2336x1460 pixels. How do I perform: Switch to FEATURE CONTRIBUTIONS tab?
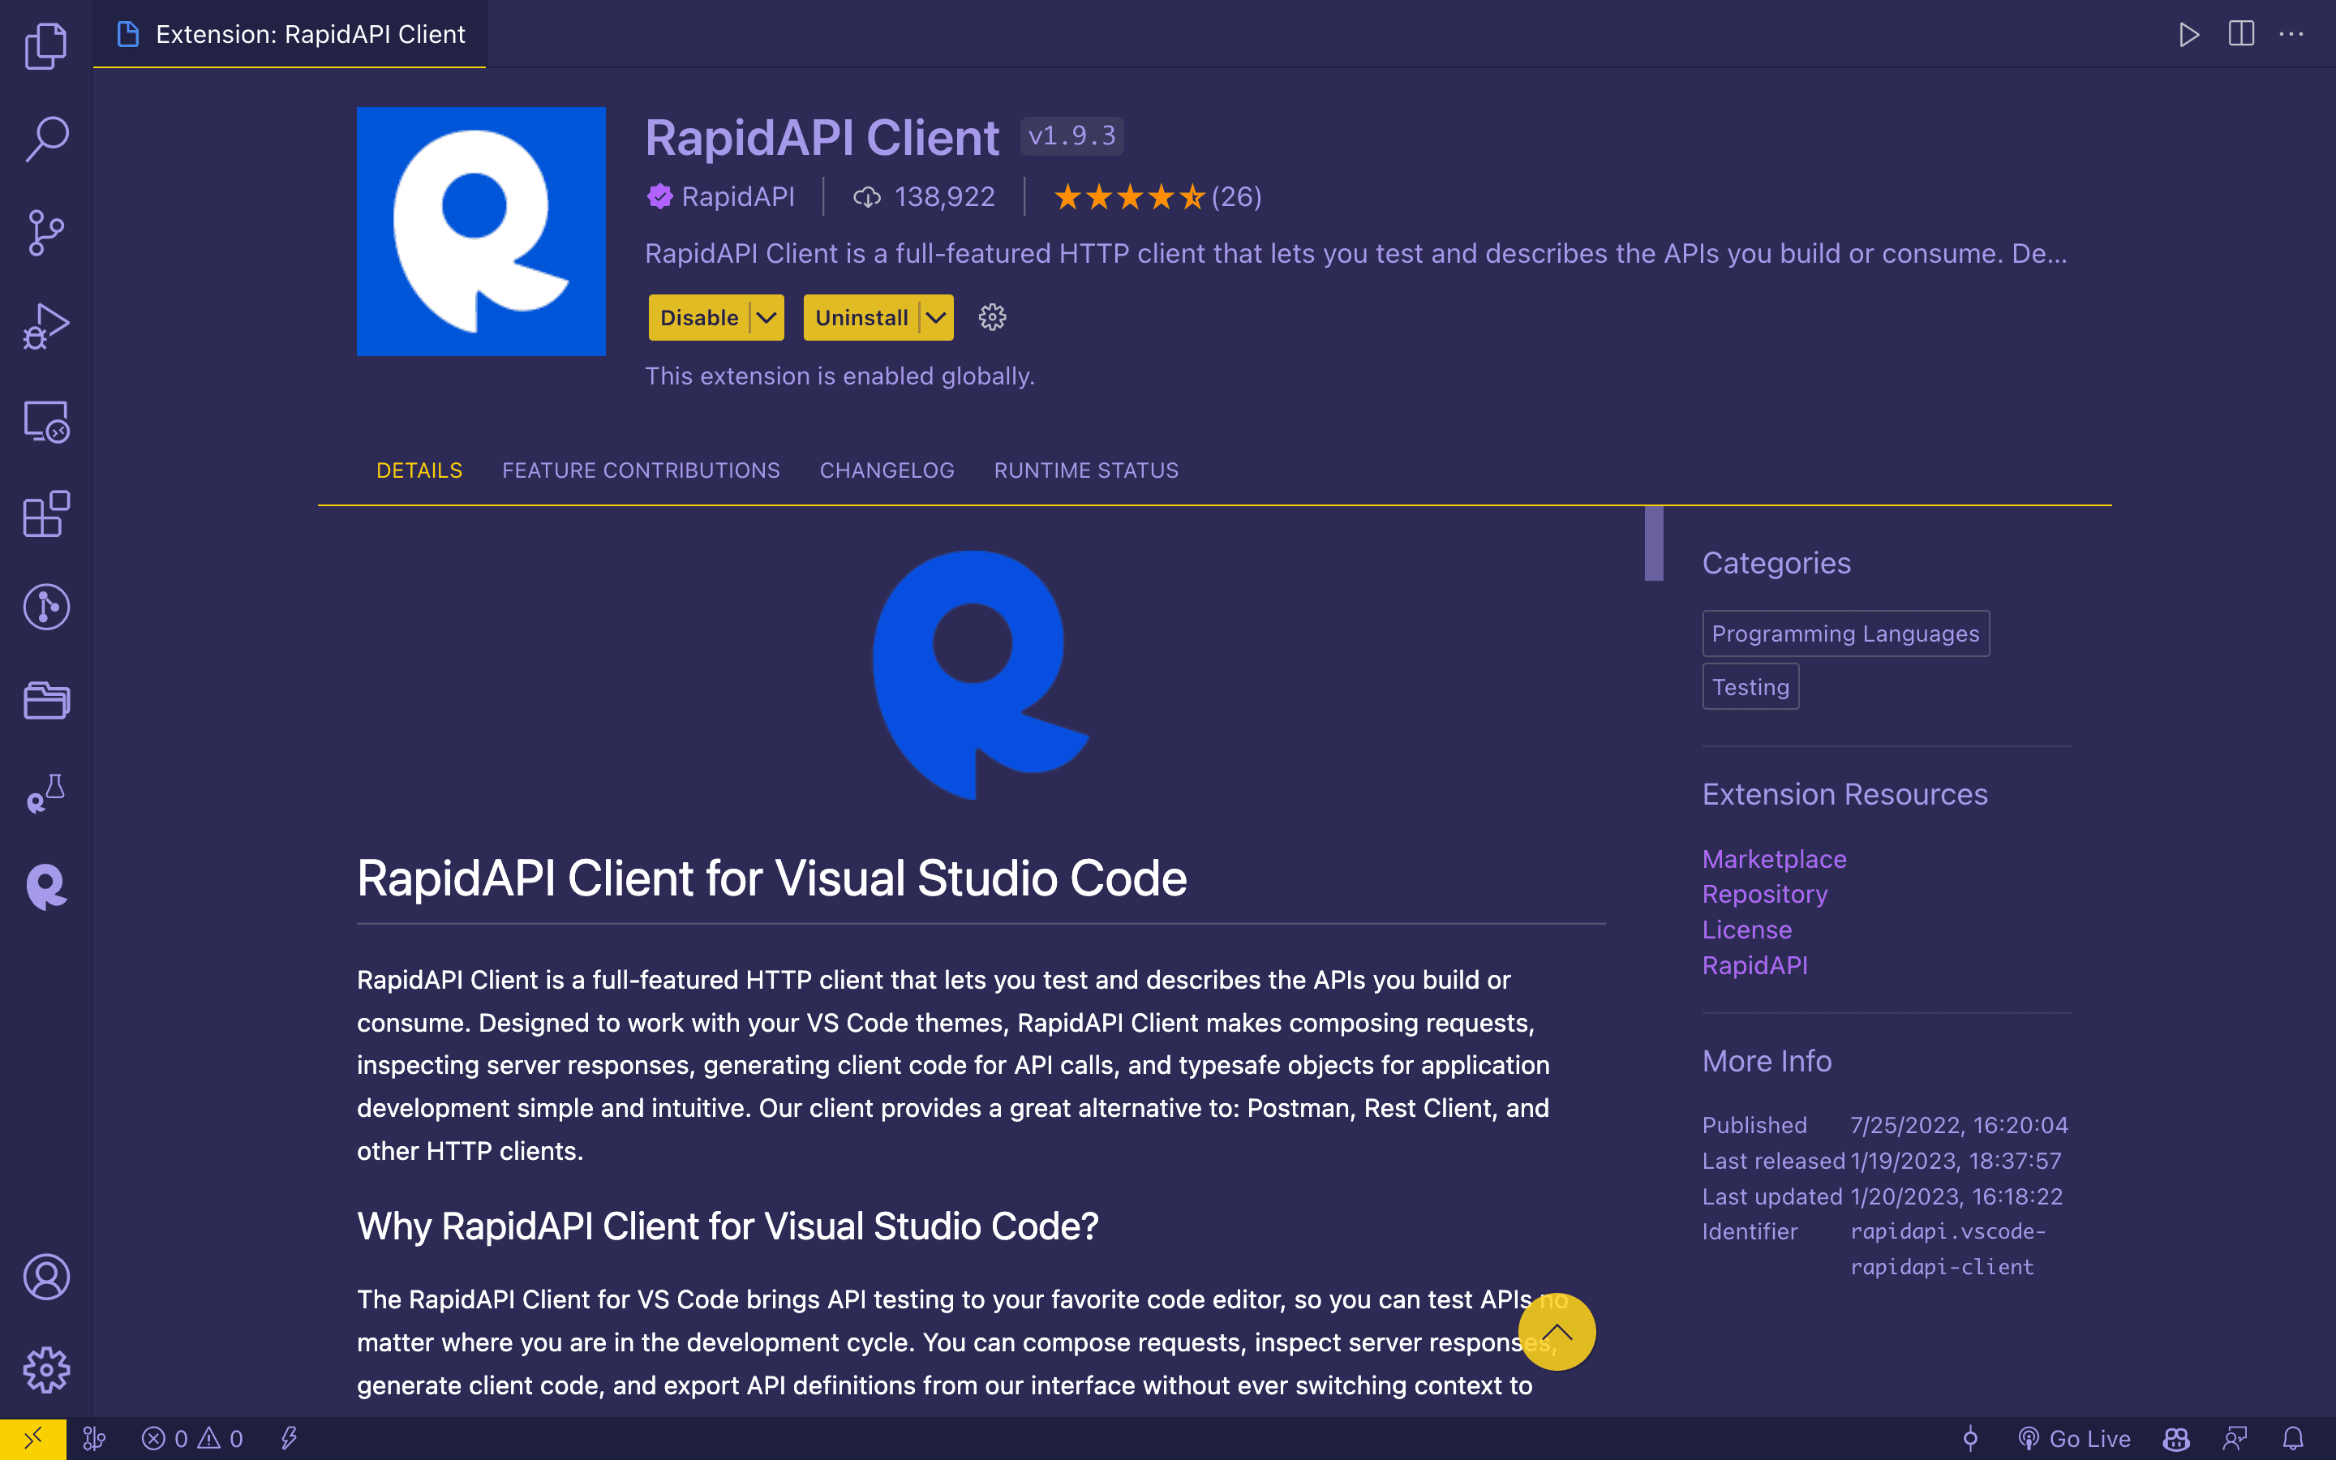click(x=641, y=471)
